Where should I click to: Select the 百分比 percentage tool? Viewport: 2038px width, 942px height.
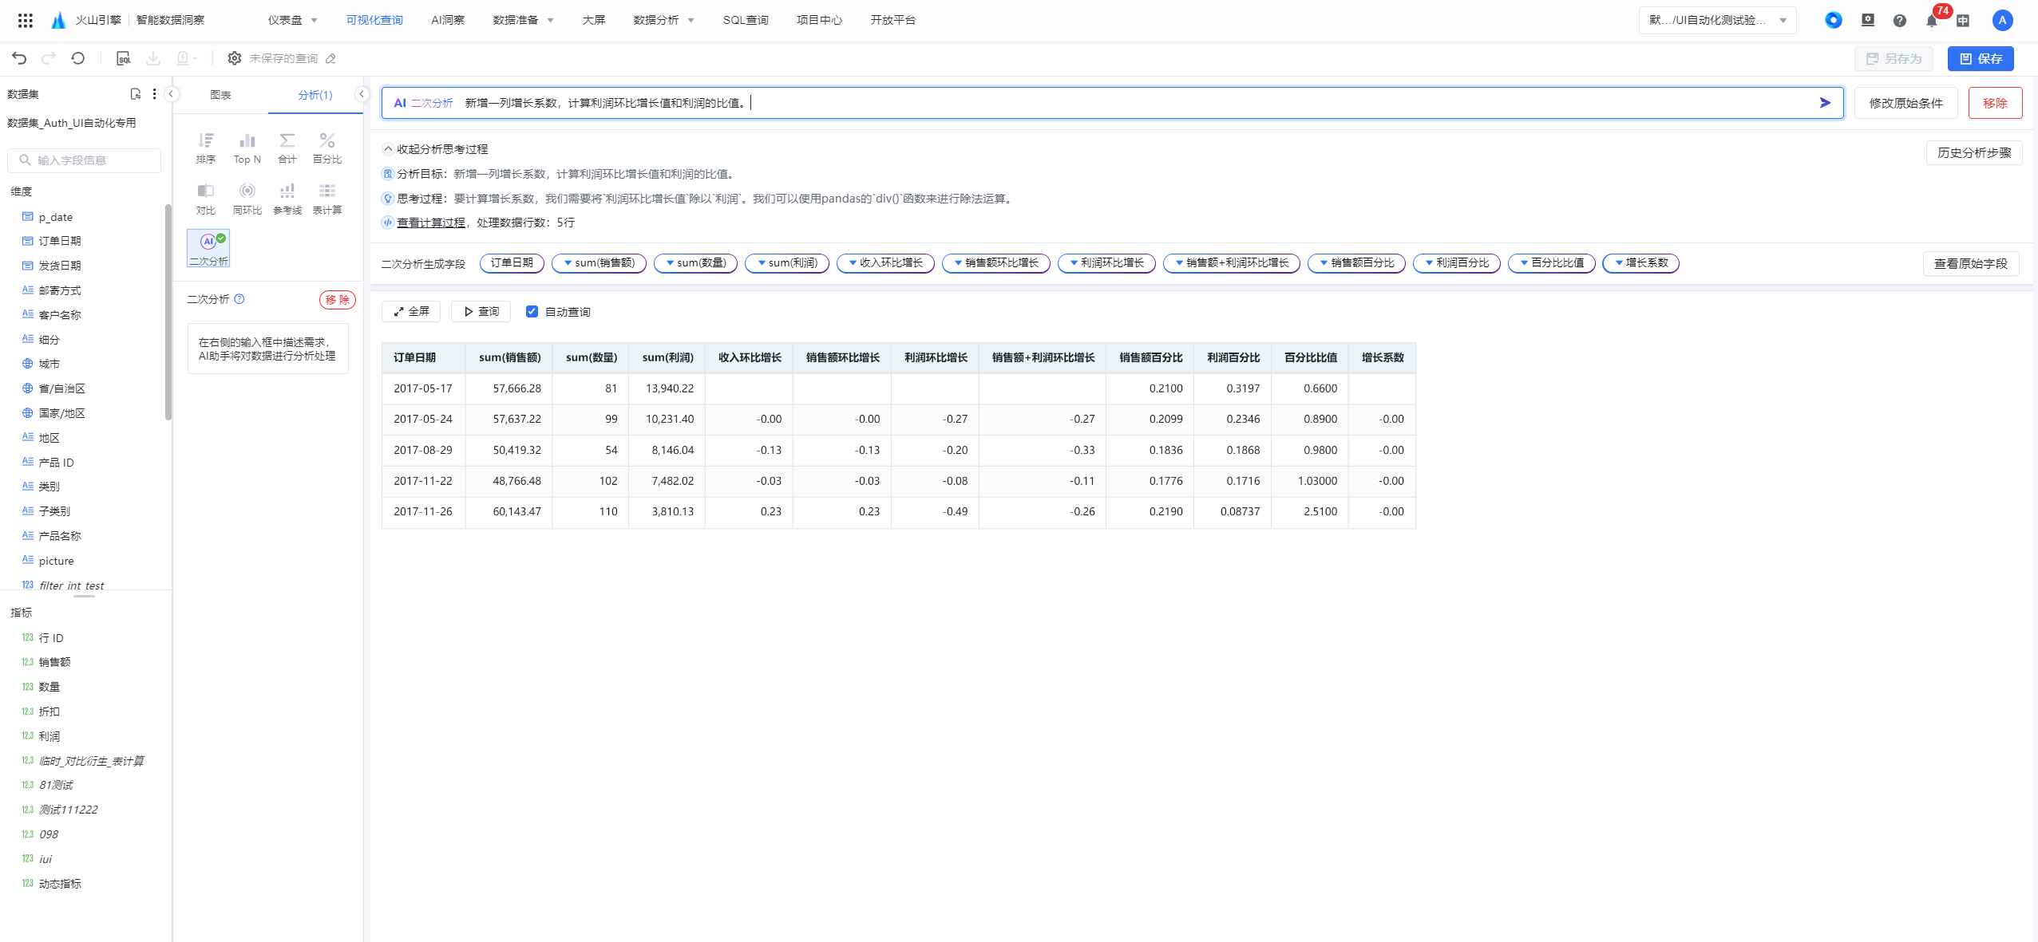327,148
